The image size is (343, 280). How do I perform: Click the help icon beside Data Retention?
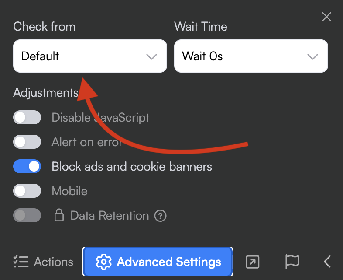pyautogui.click(x=161, y=216)
